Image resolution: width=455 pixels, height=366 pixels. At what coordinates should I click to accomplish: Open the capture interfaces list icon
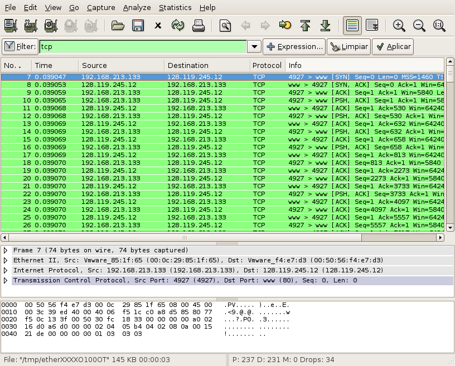point(11,26)
